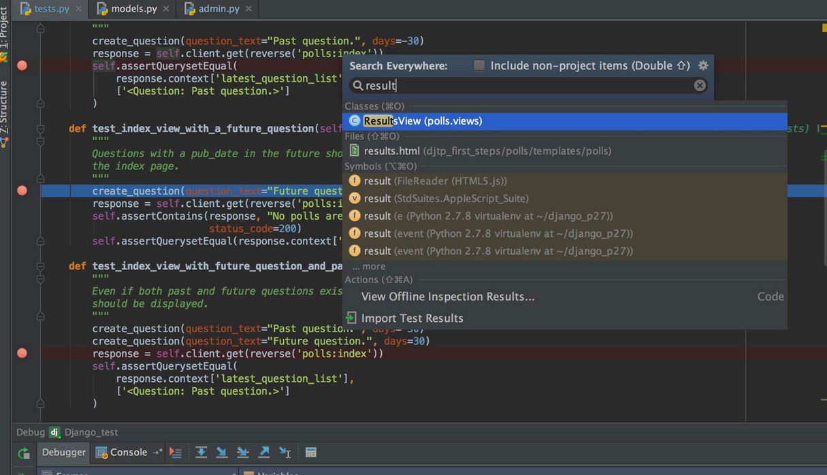The height and width of the screenshot is (475, 827).
Task: Select the Django_test debug session tab
Action: point(83,432)
